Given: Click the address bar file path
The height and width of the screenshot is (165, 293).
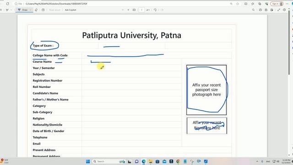Looking at the screenshot, I should point(56,4).
